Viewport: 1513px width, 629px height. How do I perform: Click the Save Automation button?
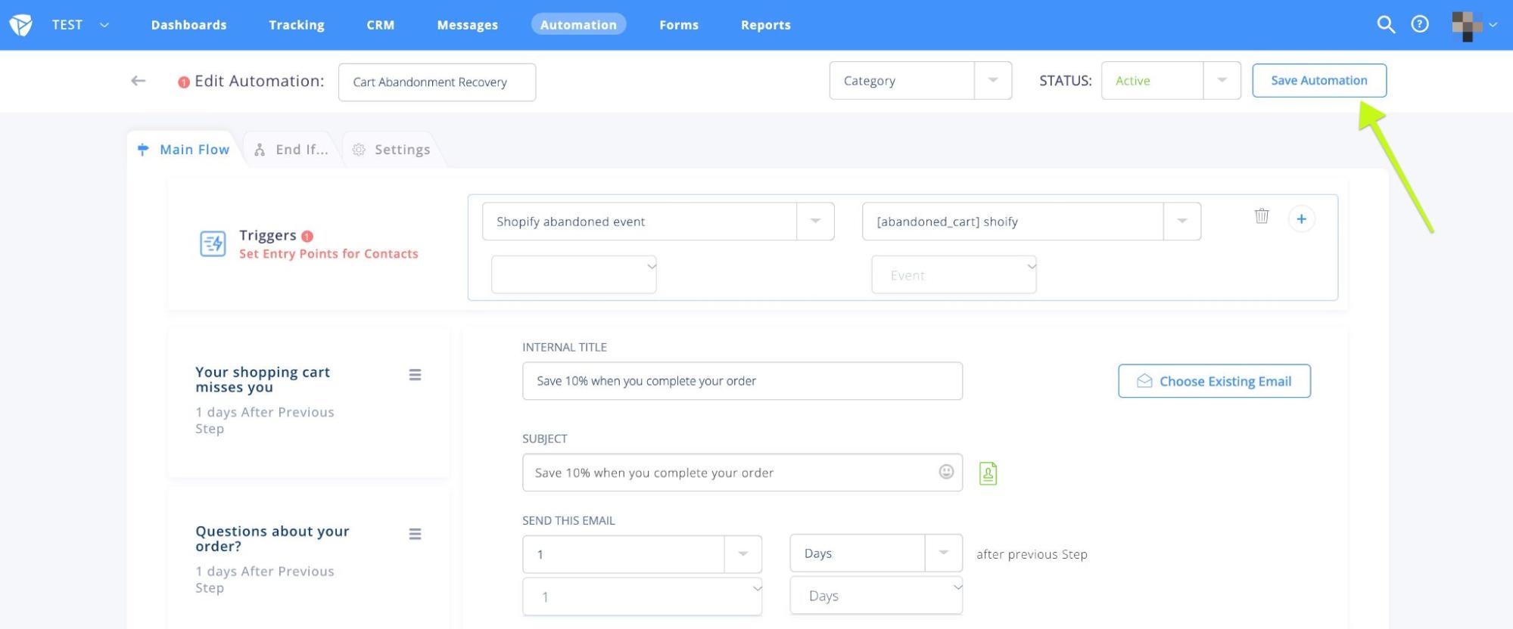pyautogui.click(x=1318, y=80)
